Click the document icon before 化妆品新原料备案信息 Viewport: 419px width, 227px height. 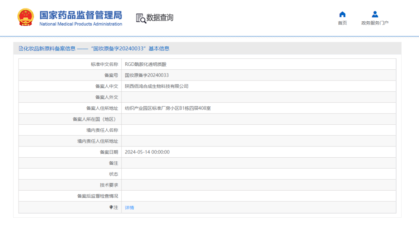tap(21, 48)
